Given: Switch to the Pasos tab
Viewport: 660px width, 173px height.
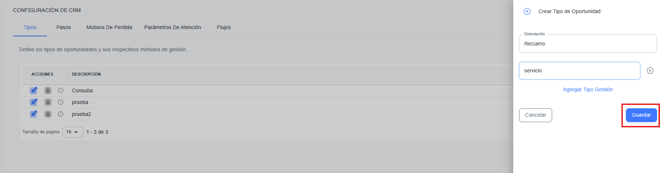Looking at the screenshot, I should [x=64, y=27].
